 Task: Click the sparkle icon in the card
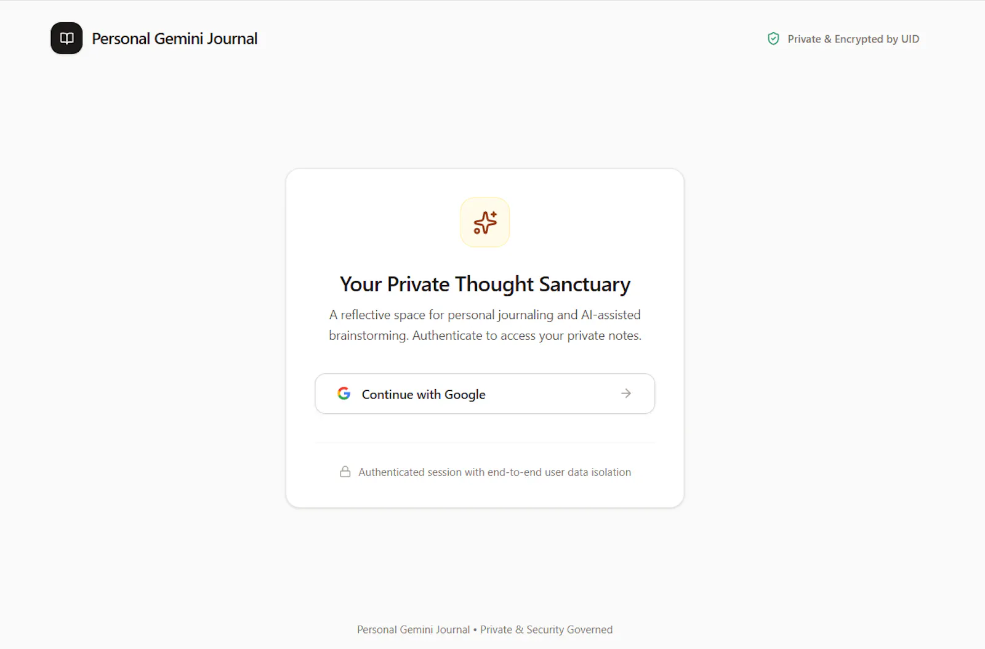click(x=485, y=222)
